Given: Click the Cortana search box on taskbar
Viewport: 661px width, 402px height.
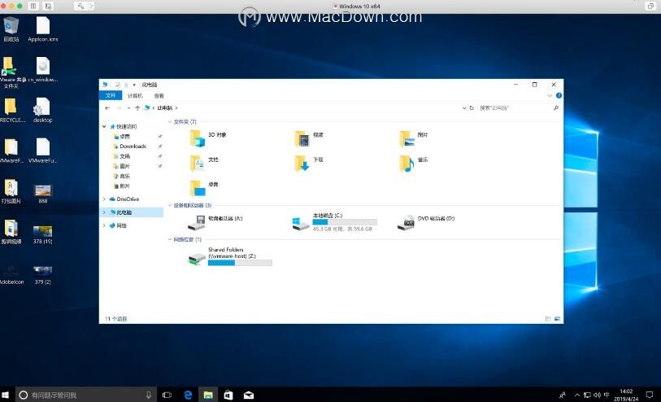Looking at the screenshot, I should [86, 395].
